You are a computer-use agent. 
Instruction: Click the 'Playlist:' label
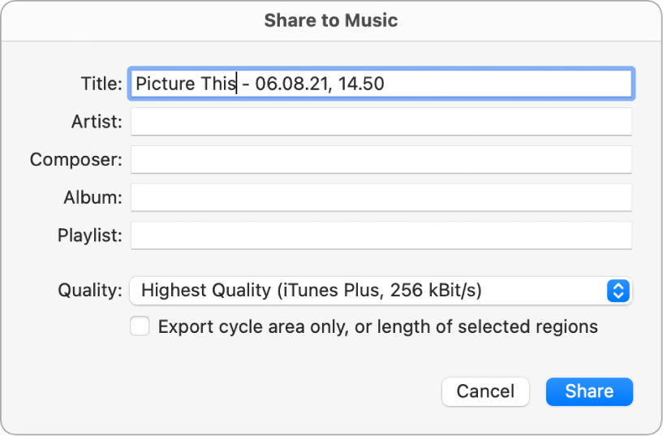point(90,236)
